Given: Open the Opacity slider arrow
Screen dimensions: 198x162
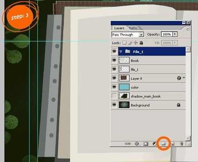Looking at the screenshot, I should 175,34.
